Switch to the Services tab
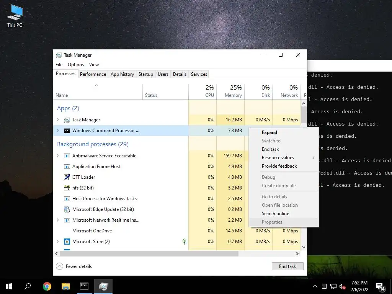The height and width of the screenshot is (294, 392). coord(199,74)
